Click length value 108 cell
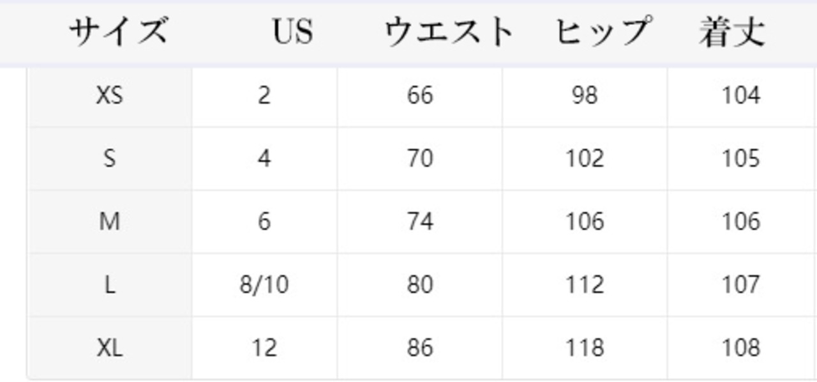817x382 pixels. [x=741, y=348]
